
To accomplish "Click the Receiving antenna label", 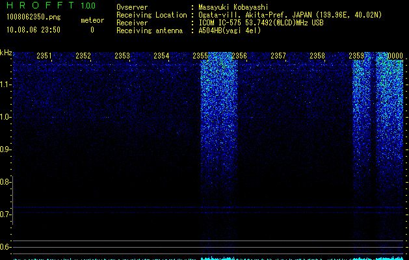I will [x=150, y=31].
